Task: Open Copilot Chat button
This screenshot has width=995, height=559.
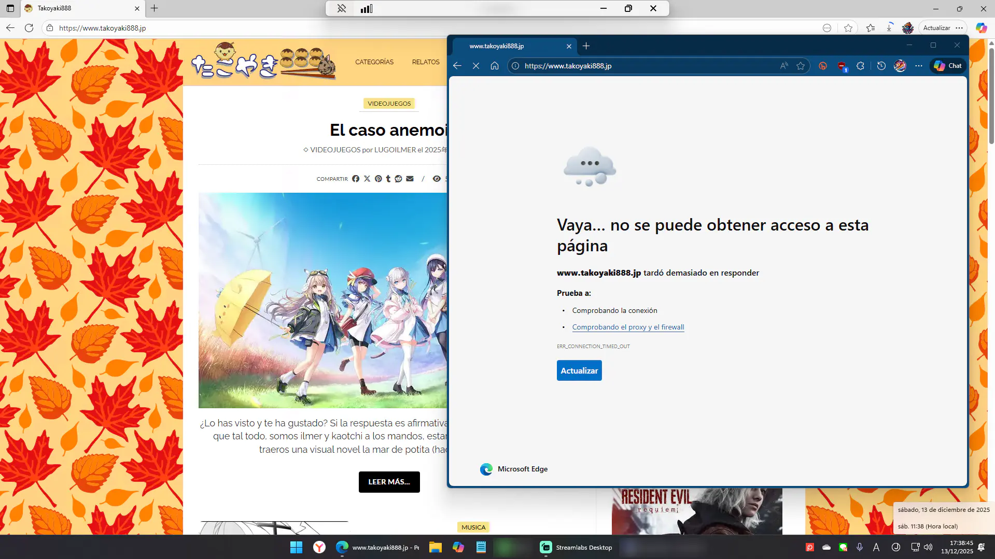Action: click(948, 66)
